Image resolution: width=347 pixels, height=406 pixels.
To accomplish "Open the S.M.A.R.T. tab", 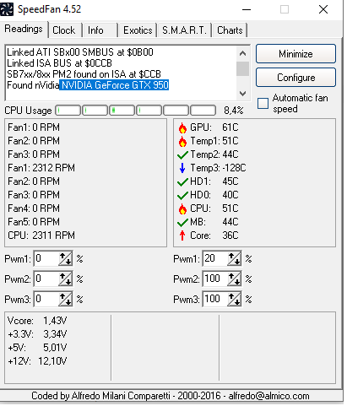I will point(184,30).
